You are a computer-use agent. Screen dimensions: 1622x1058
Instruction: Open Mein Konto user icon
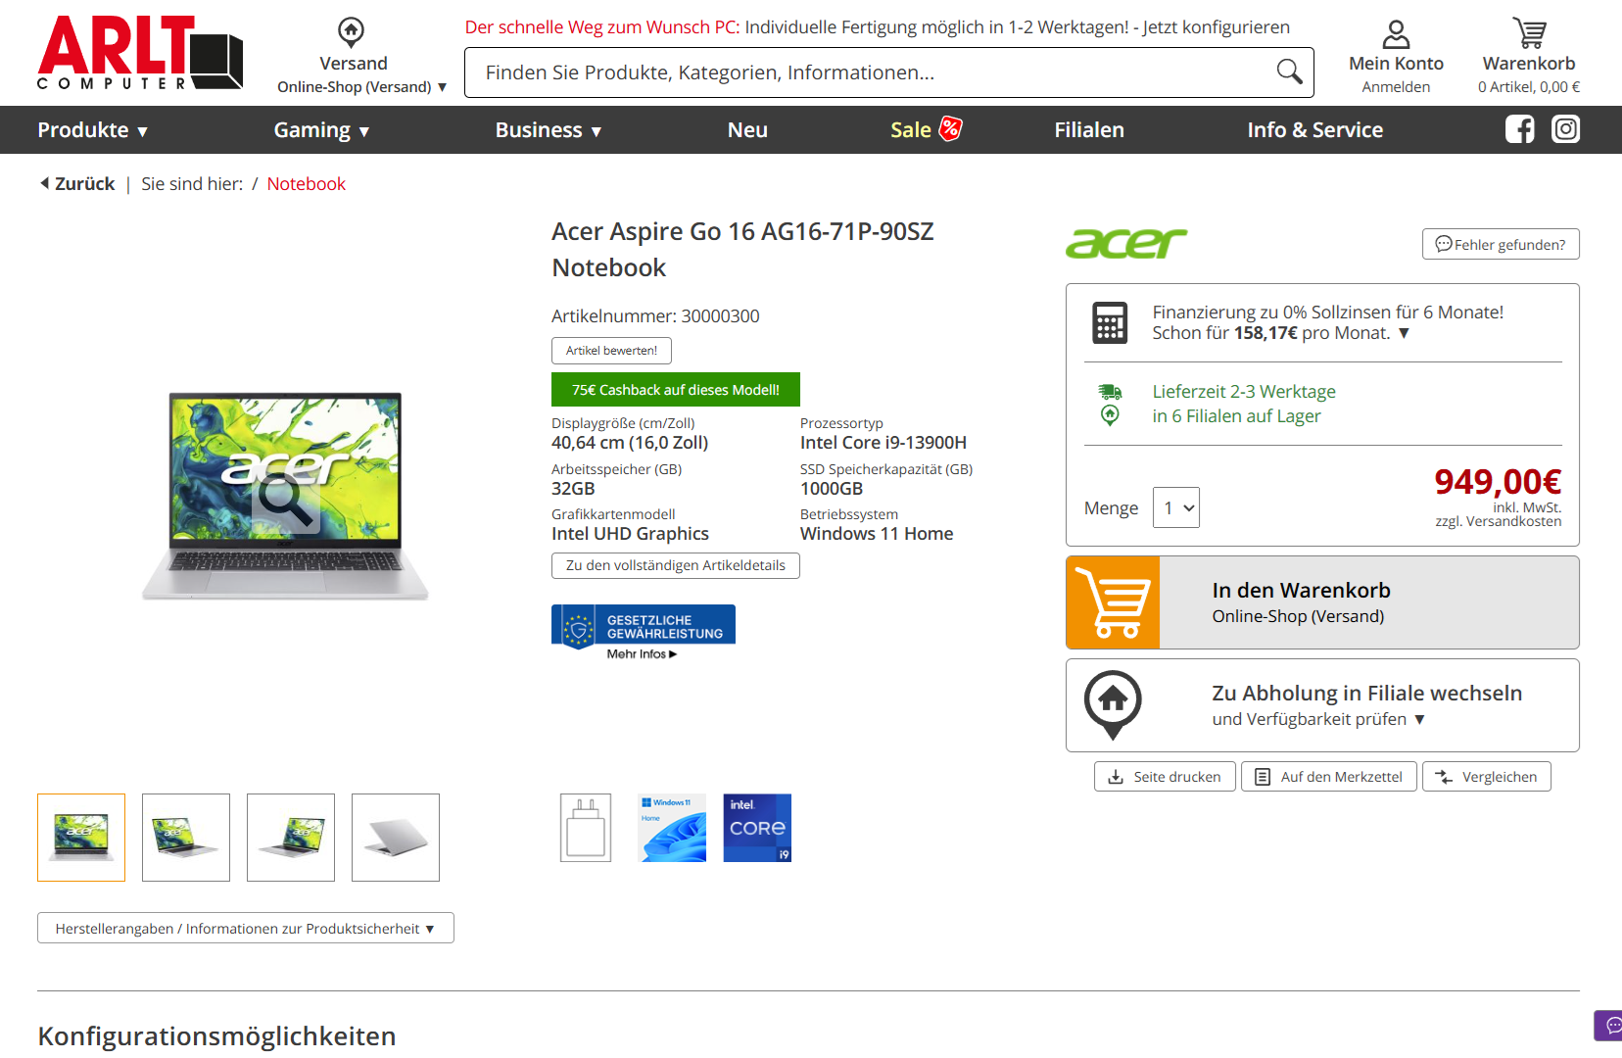(x=1396, y=34)
